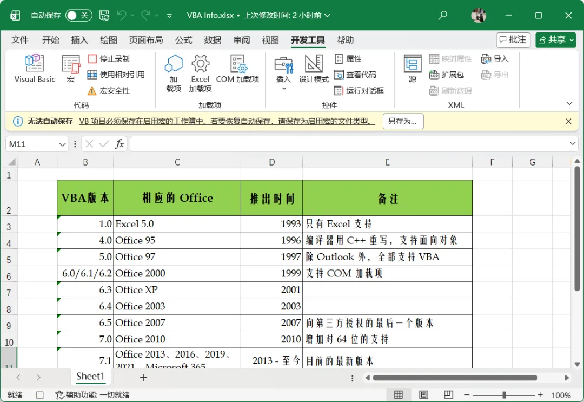This screenshot has height=402, width=584.
Task: Switch to the 审阅 tab
Action: pos(242,40)
